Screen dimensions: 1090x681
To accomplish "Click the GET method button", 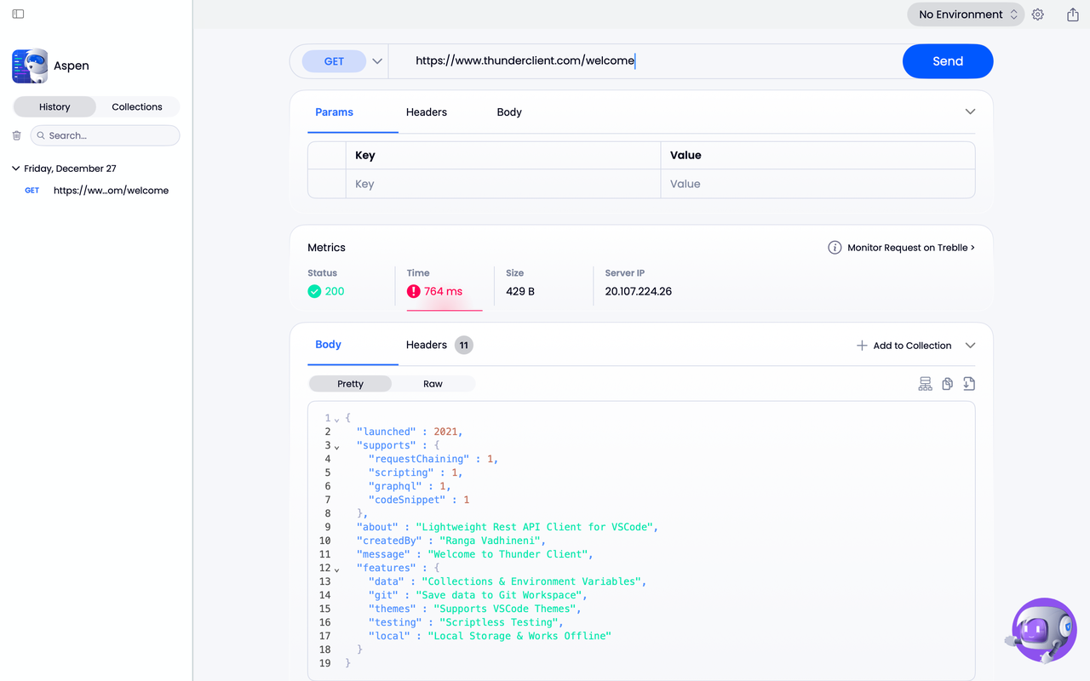I will pyautogui.click(x=334, y=61).
